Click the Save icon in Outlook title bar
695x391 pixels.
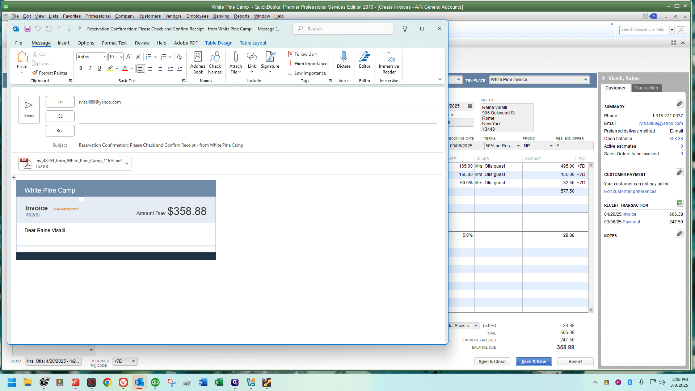28,29
